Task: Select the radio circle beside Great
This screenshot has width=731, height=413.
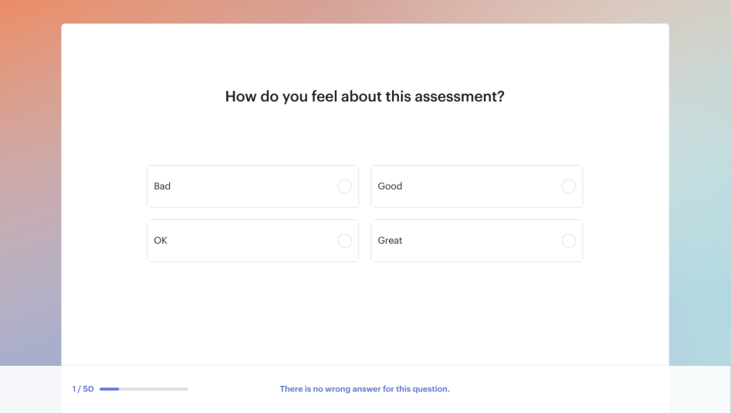Action: pos(569,241)
